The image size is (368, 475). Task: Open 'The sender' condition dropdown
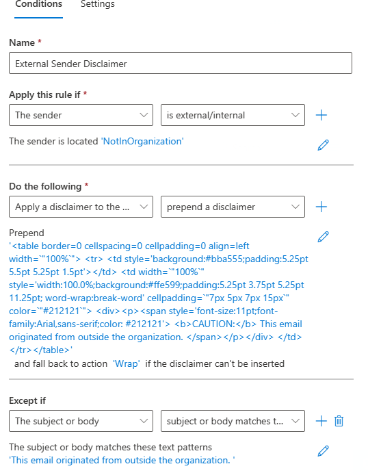click(81, 115)
